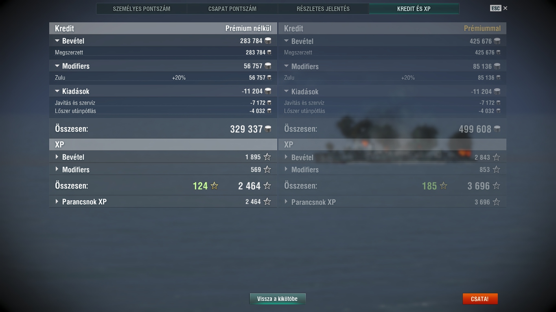Image resolution: width=556 pixels, height=312 pixels.
Task: Click the star icon next to 2 464 total XP
Action: (267, 186)
